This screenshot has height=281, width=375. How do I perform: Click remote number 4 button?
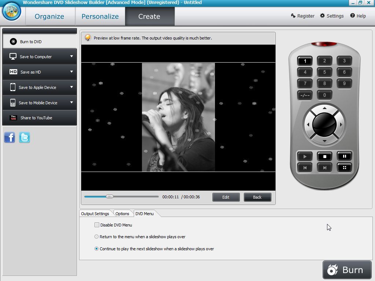[x=305, y=72]
